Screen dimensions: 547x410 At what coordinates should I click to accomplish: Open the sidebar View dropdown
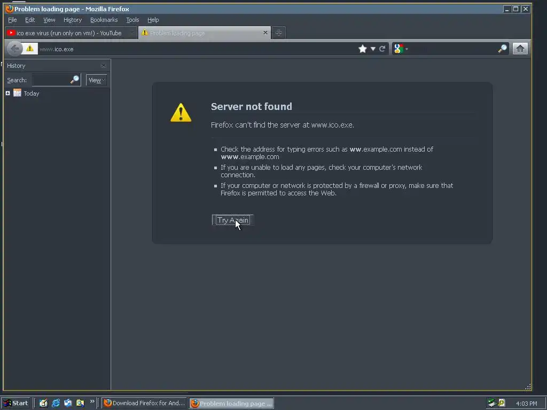coord(96,80)
